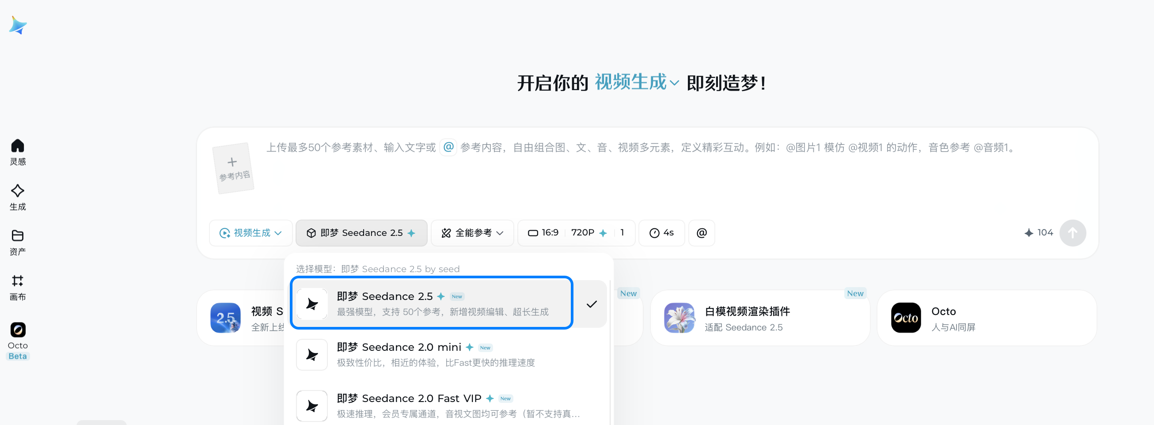Click the @ chip inside the prompt hint
Image resolution: width=1154 pixels, height=425 pixels.
[x=448, y=147]
